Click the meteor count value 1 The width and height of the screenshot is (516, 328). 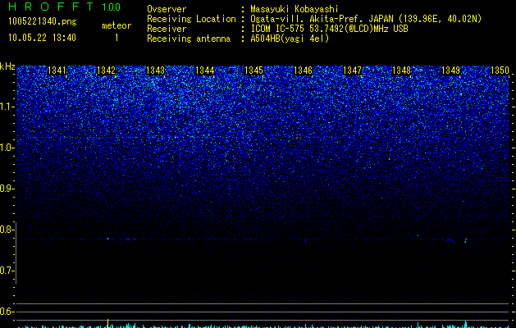point(116,38)
